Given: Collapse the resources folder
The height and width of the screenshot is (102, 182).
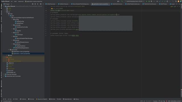Looking at the screenshot, I should [9, 50].
